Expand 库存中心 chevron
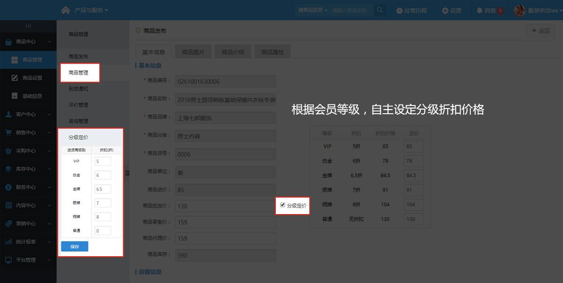This screenshot has height=283, width=563. [49, 169]
